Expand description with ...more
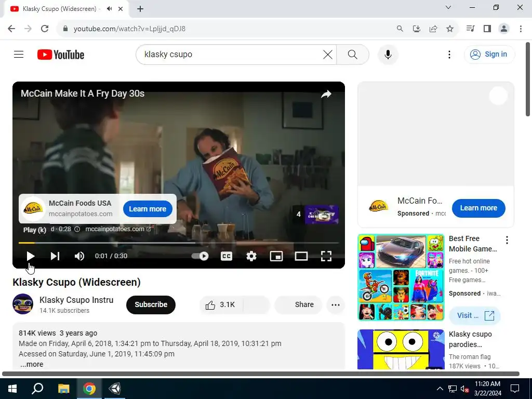The height and width of the screenshot is (399, 532). tap(32, 364)
